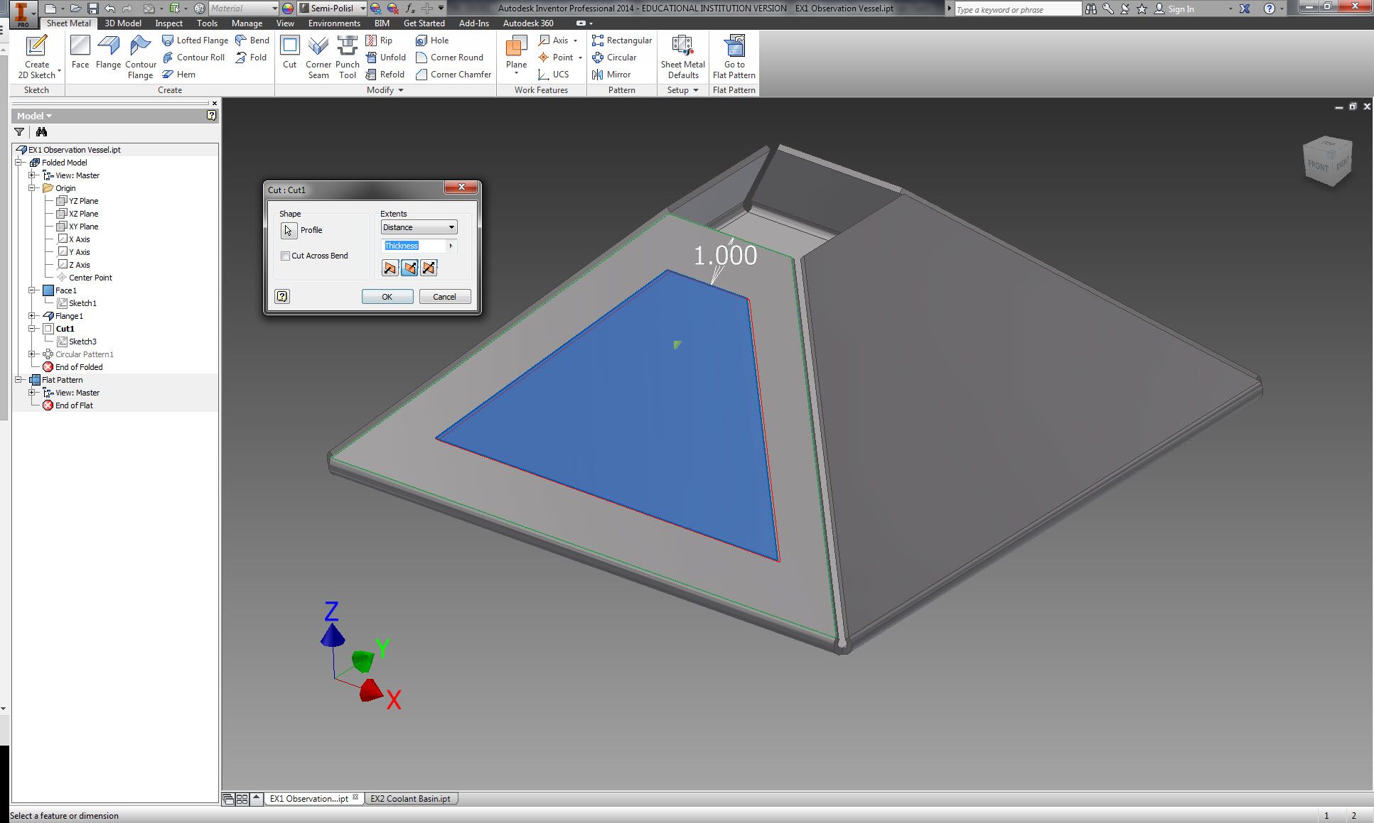
Task: Click the Go to Flat Pattern icon
Action: pos(734,55)
